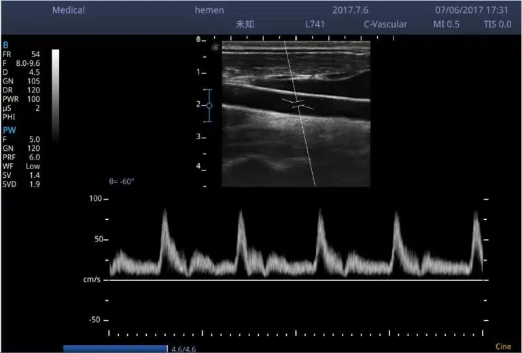This screenshot has width=522, height=353.
Task: Click the PWR 100 power parameter
Action: (21, 98)
